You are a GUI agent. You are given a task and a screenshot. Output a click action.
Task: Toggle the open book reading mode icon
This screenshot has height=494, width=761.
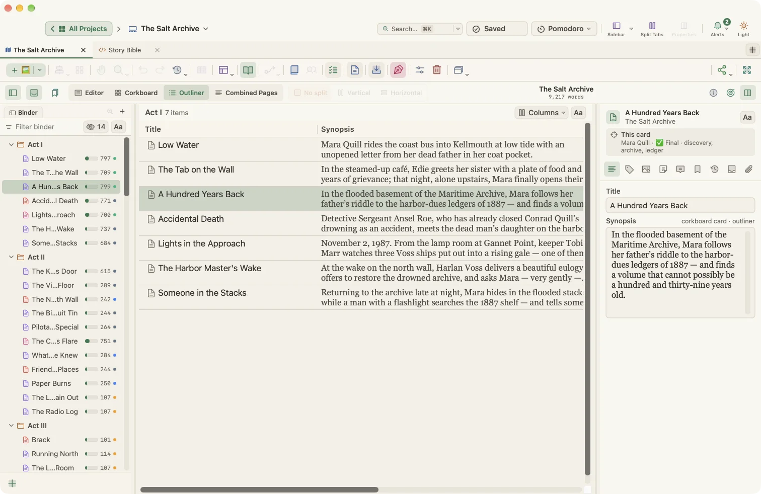(x=248, y=70)
